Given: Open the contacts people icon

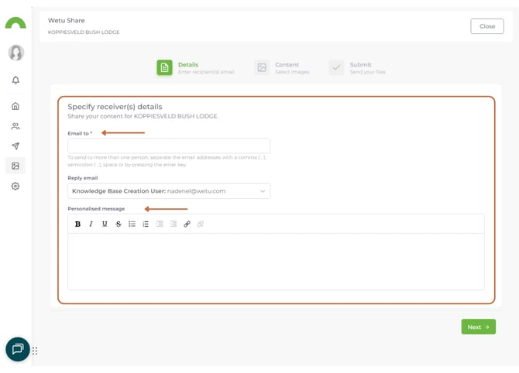Looking at the screenshot, I should [x=15, y=126].
